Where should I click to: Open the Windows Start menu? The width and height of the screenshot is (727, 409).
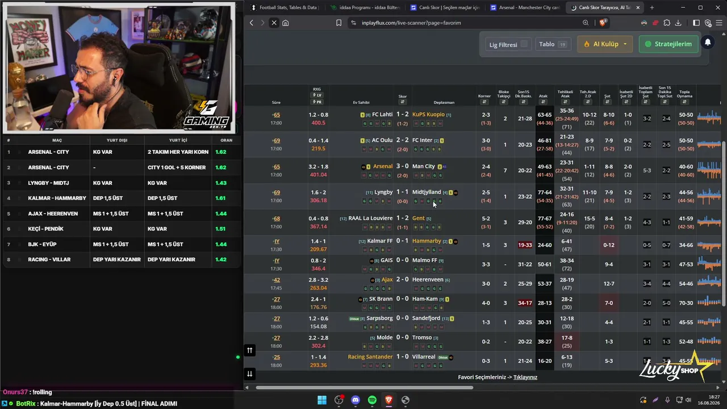point(322,400)
